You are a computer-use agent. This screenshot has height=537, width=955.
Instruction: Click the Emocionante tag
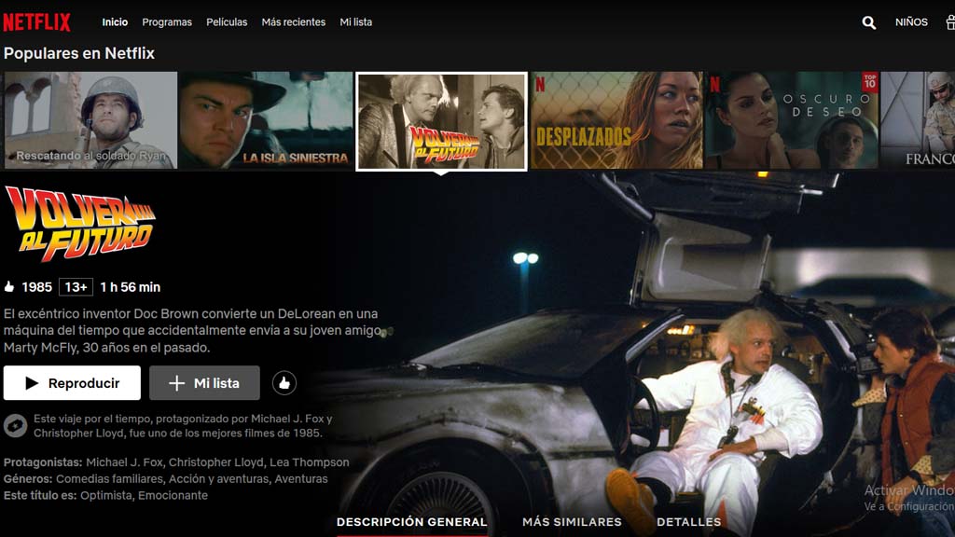(173, 495)
